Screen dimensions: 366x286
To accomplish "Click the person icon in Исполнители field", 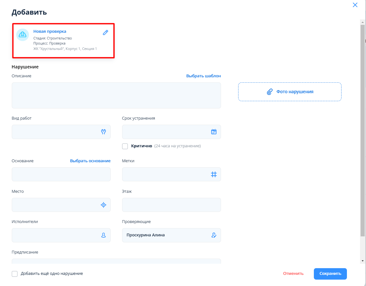I will pyautogui.click(x=103, y=235).
